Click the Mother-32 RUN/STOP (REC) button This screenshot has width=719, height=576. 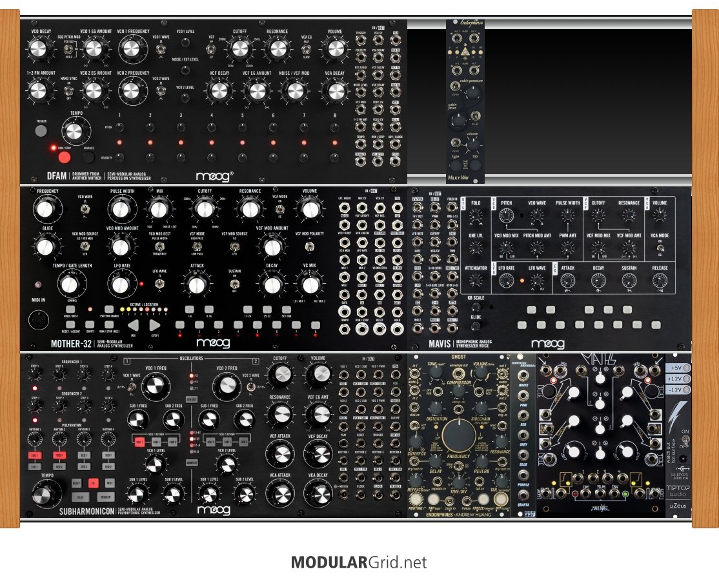[108, 325]
